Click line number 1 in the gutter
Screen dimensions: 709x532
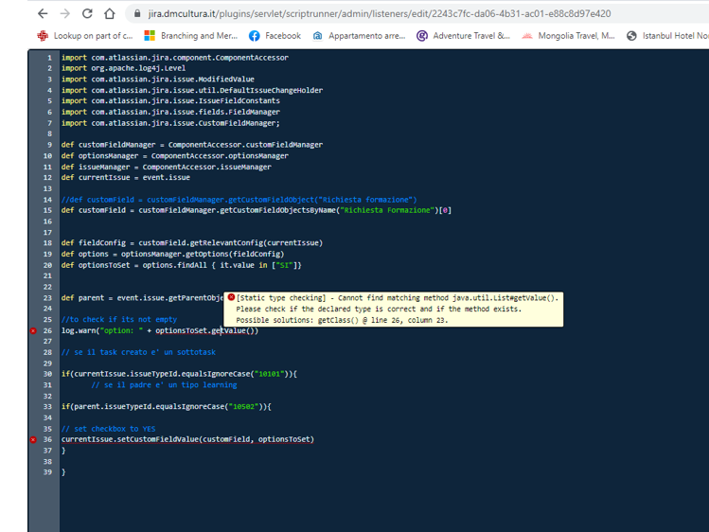click(x=50, y=58)
